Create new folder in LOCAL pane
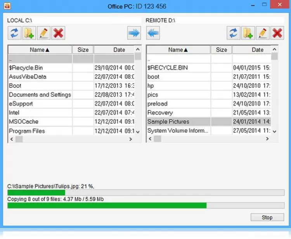The image size is (291, 239). [x=29, y=33]
